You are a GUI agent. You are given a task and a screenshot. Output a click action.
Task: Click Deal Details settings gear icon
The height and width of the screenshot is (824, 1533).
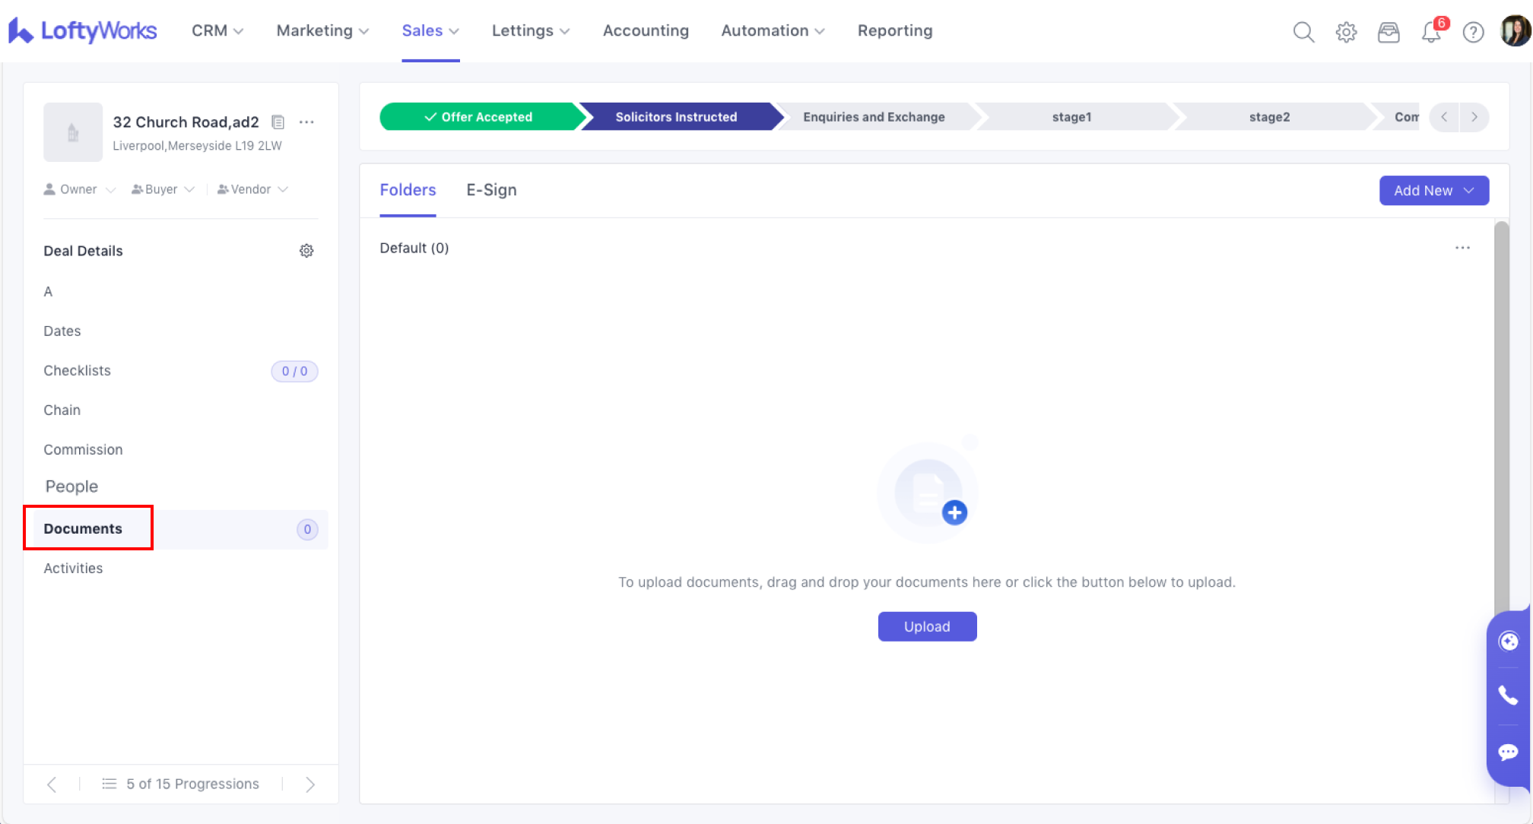coord(306,251)
